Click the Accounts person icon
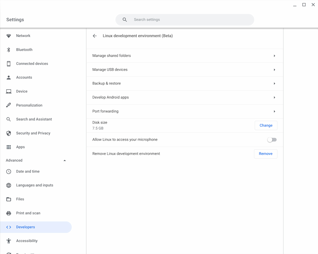The width and height of the screenshot is (318, 254). [x=9, y=78]
